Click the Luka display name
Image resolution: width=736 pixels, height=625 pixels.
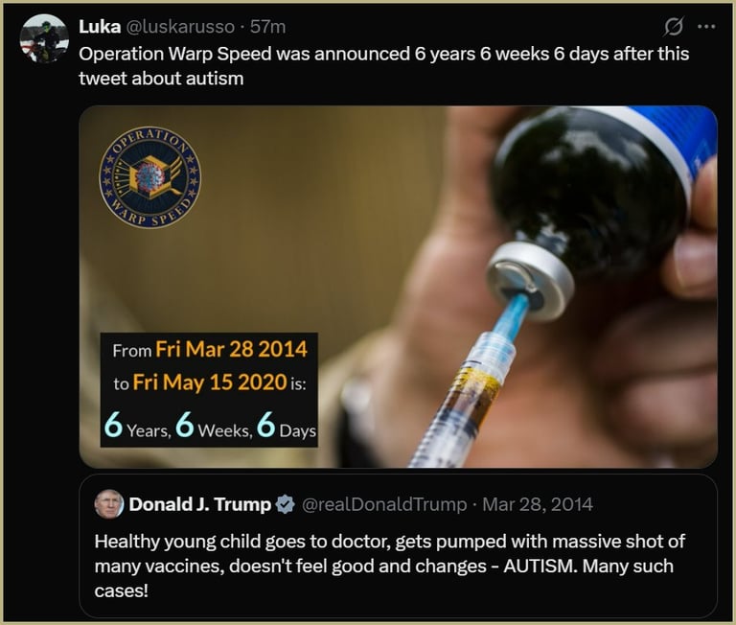click(100, 27)
